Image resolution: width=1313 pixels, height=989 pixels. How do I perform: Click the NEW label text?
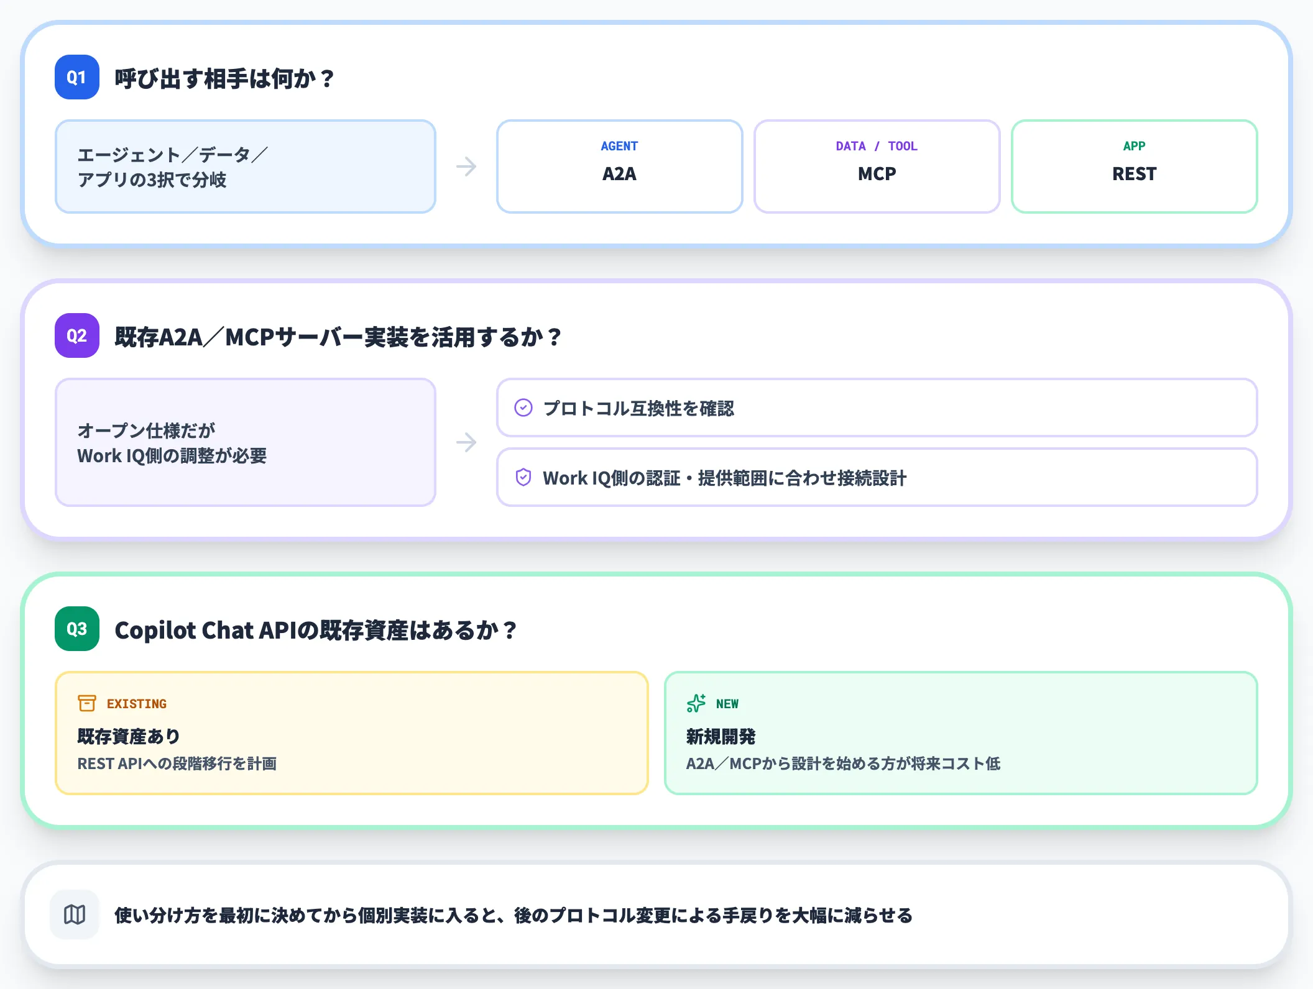click(x=727, y=704)
